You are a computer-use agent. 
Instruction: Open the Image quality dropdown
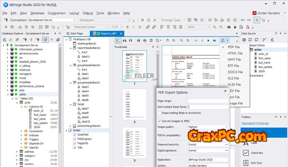click(226, 127)
